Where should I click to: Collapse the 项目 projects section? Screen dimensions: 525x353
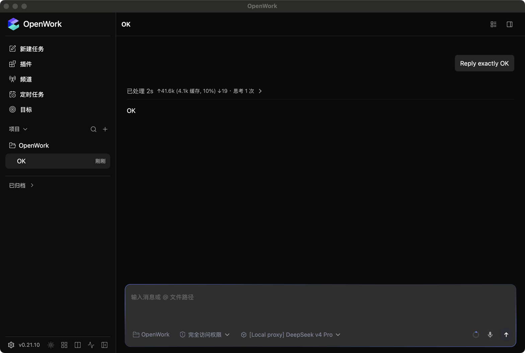[18, 129]
